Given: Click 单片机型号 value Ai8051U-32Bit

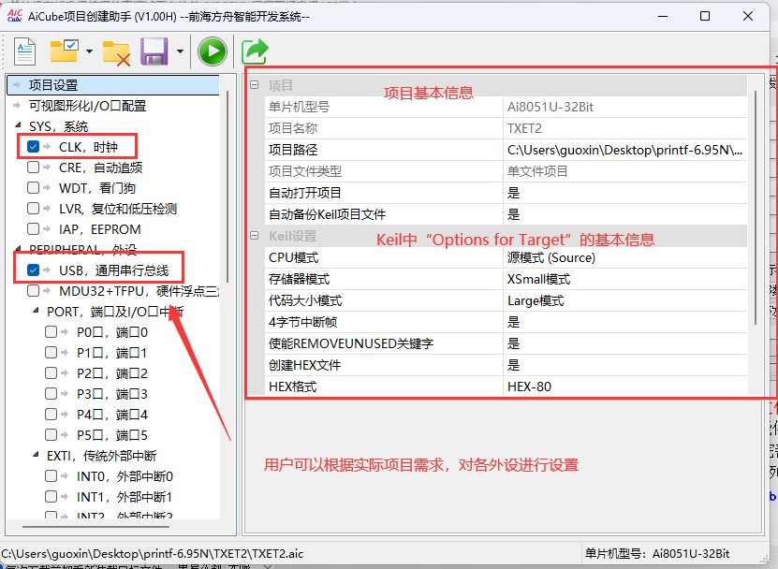Looking at the screenshot, I should point(625,107).
